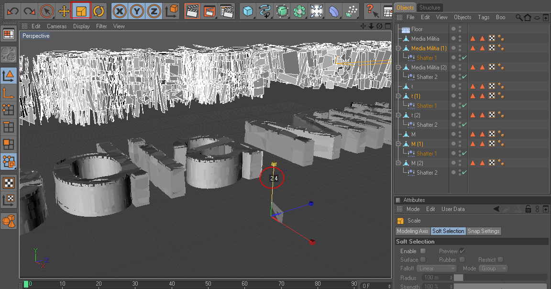Enable the Soft Selection checkbox
The image size is (551, 289).
(x=423, y=251)
